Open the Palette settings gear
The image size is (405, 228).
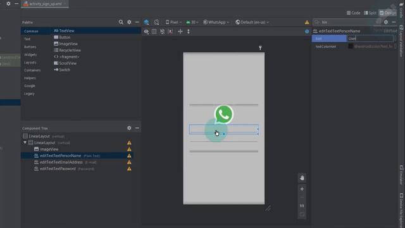point(129,22)
